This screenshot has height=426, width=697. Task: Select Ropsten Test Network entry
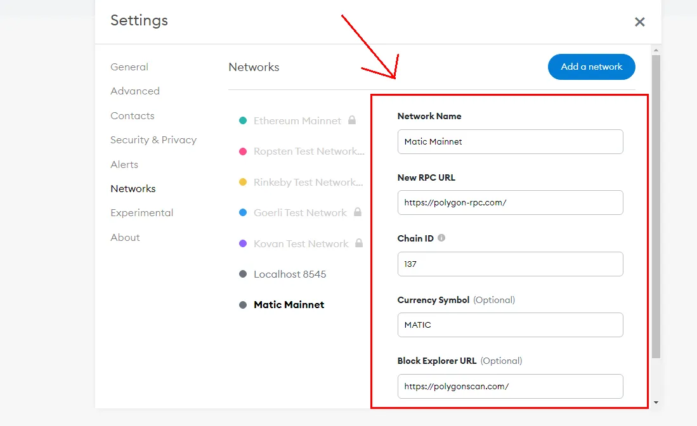pos(309,152)
